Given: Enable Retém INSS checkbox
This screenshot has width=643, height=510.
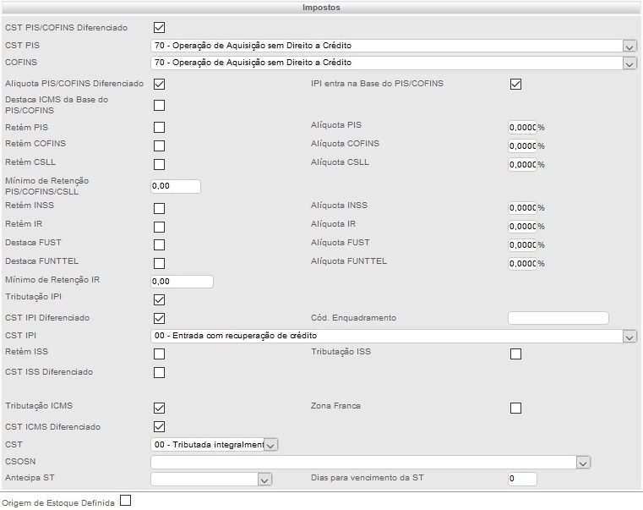Looking at the screenshot, I should pyautogui.click(x=159, y=208).
